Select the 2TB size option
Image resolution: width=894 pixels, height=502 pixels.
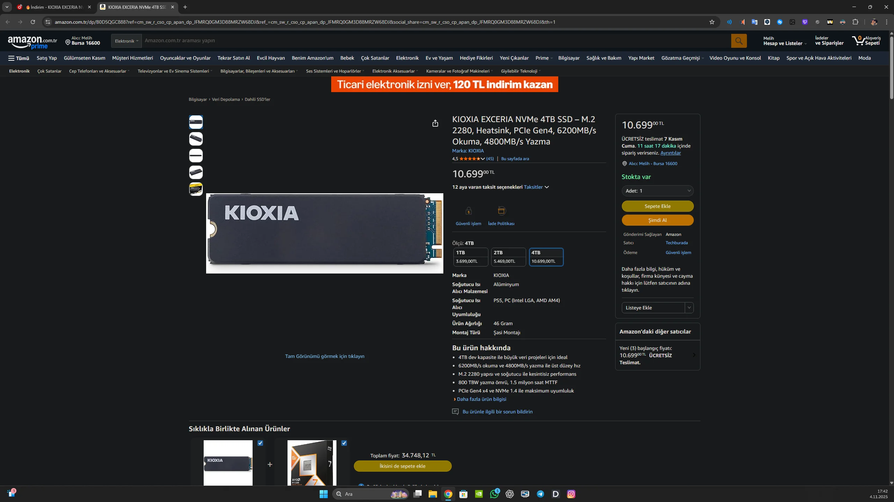508,257
